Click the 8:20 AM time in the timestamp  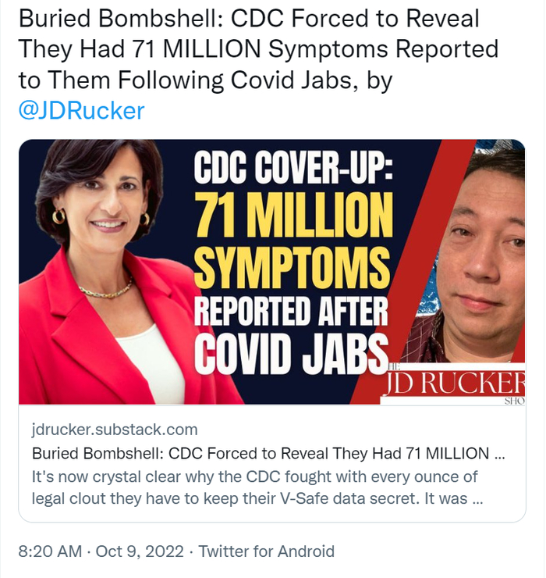tap(50, 551)
